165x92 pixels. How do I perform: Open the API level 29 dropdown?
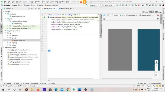(x=122, y=15)
